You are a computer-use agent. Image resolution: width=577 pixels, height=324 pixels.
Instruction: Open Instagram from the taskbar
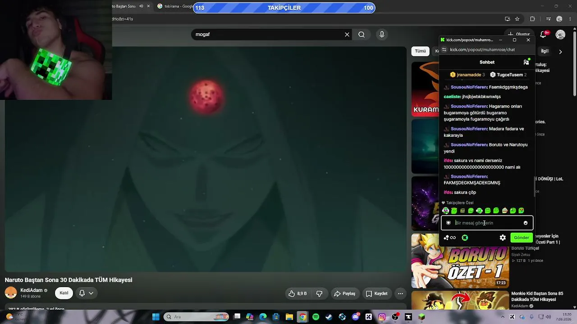coord(382,317)
